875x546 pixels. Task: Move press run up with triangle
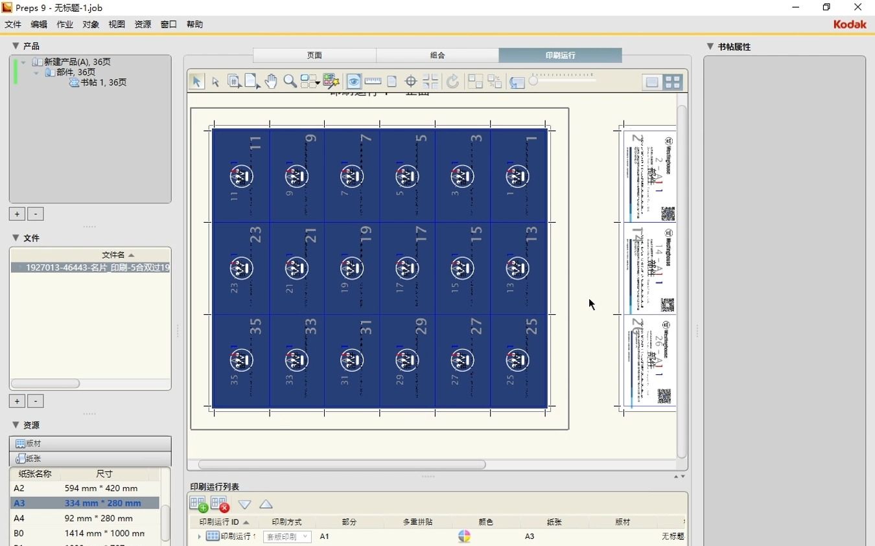pyautogui.click(x=266, y=505)
